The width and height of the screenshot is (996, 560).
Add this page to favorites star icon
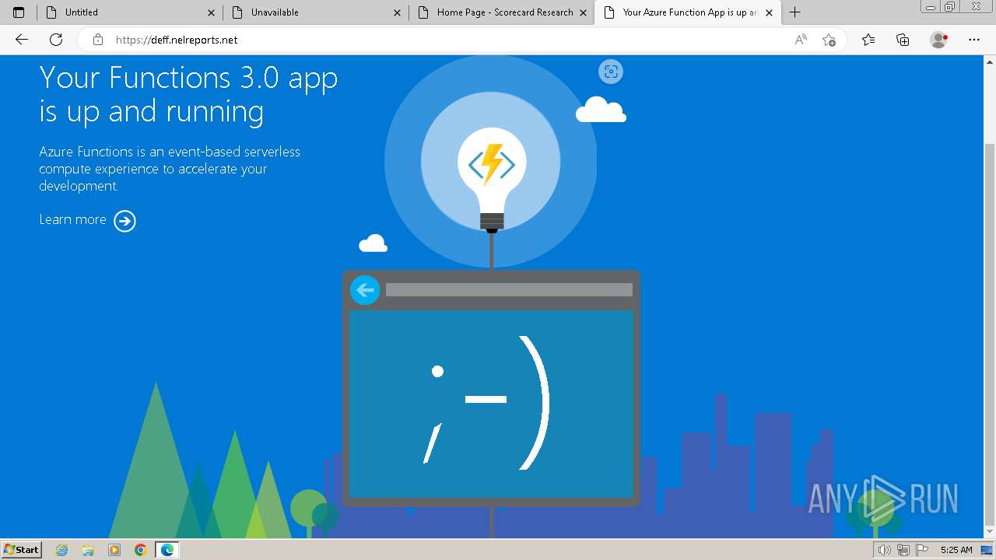click(829, 40)
